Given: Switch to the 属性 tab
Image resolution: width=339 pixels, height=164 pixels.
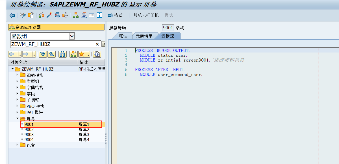Looking at the screenshot, I should (124, 36).
